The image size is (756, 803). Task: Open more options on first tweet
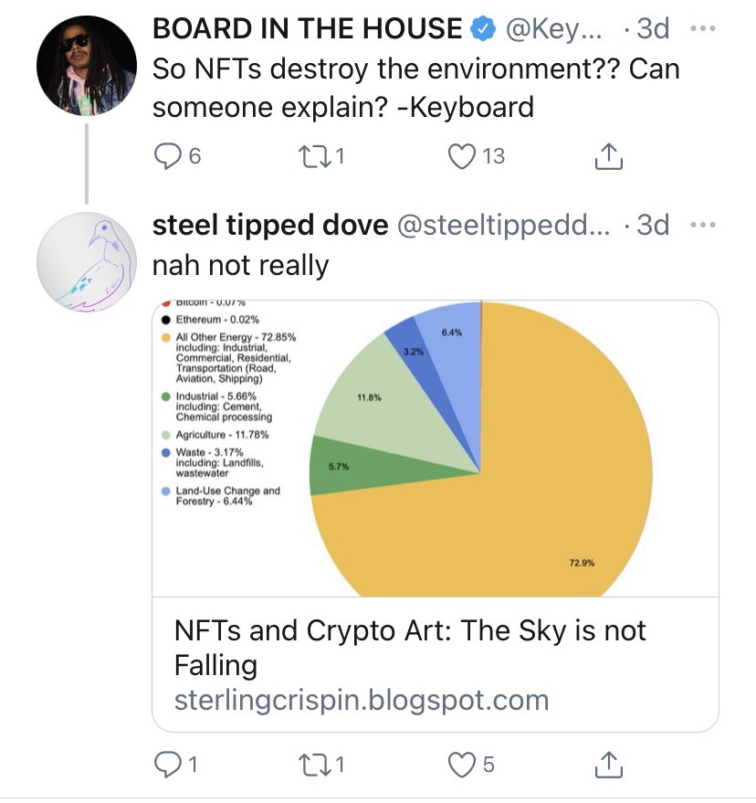(x=702, y=28)
